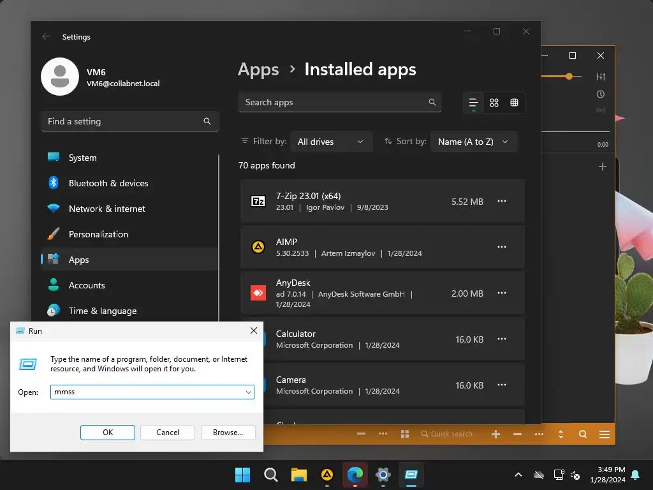
Task: Open the three-dots menu for AnyDesk
Action: 502,293
